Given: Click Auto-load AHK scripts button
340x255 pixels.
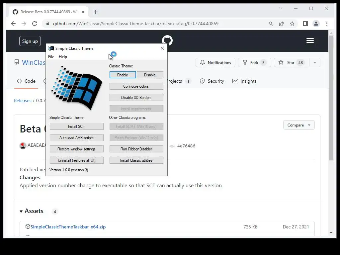Looking at the screenshot, I should (x=77, y=137).
